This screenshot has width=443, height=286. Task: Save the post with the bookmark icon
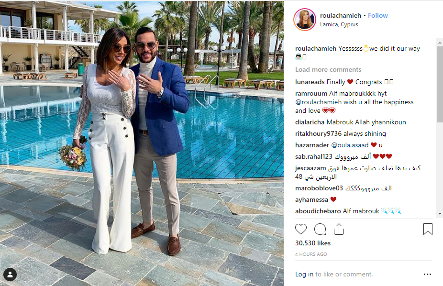(x=428, y=229)
